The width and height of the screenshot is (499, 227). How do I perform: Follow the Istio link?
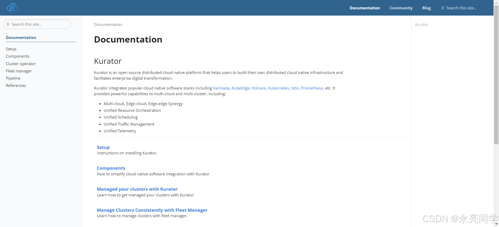(295, 88)
